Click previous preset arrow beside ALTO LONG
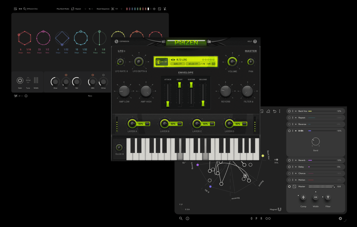This screenshot has width=357, height=227. pos(172,60)
